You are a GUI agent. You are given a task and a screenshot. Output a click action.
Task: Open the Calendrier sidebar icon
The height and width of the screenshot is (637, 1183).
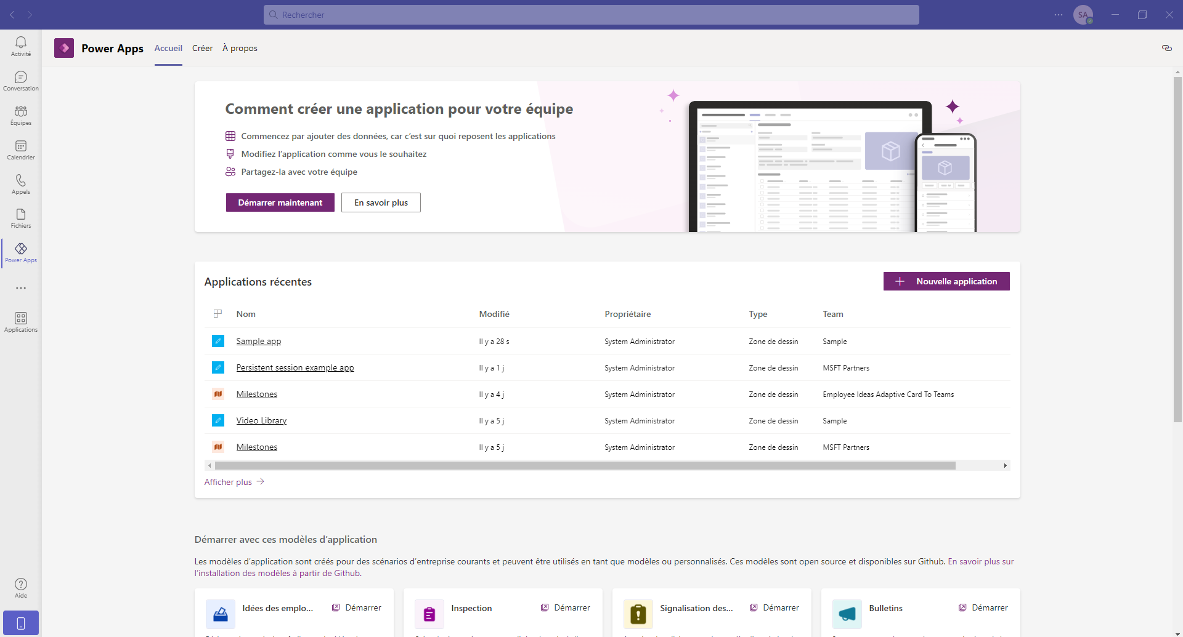(21, 150)
